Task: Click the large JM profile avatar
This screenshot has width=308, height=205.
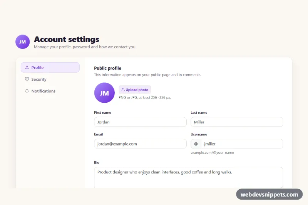Action: click(104, 93)
